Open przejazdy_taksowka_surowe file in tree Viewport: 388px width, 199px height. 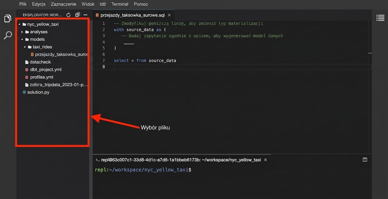pos(61,54)
